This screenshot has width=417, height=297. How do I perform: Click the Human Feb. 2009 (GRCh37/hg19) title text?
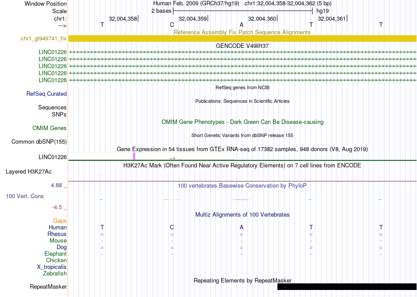(x=196, y=4)
